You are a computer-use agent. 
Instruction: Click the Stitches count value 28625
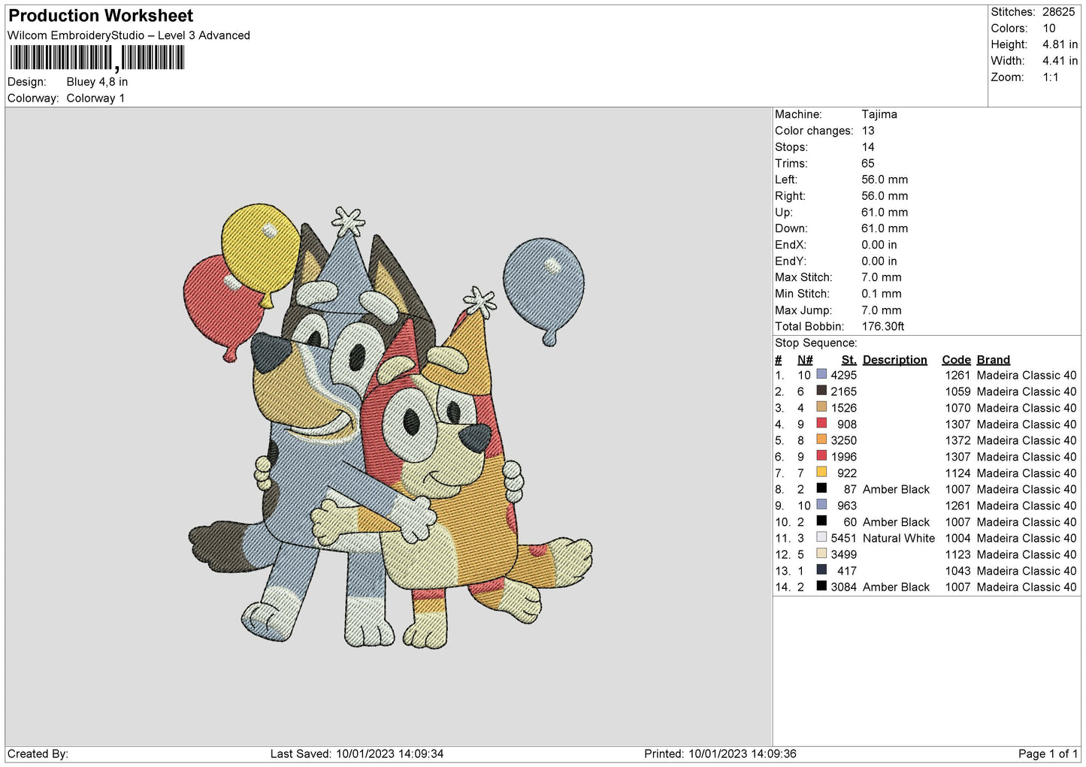pos(1058,12)
